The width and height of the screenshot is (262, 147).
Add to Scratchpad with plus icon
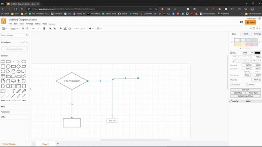click(x=21, y=42)
